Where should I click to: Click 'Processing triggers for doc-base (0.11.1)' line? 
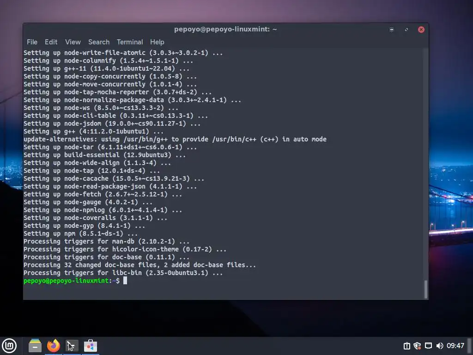tap(107, 257)
